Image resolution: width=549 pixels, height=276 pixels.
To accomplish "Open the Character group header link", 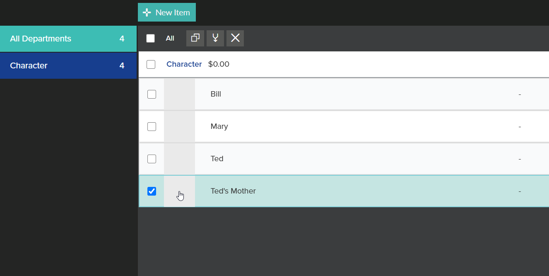I will click(x=184, y=64).
